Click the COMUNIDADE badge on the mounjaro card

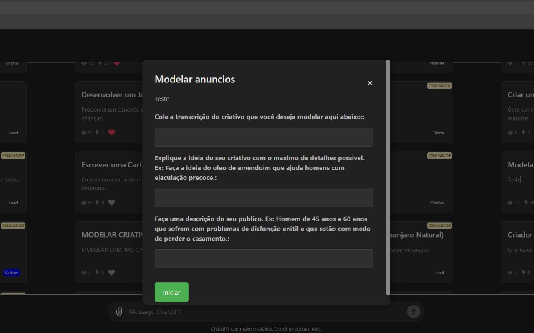click(x=440, y=226)
